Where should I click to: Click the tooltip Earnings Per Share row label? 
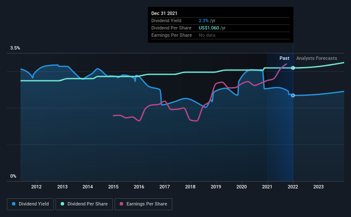coord(172,35)
